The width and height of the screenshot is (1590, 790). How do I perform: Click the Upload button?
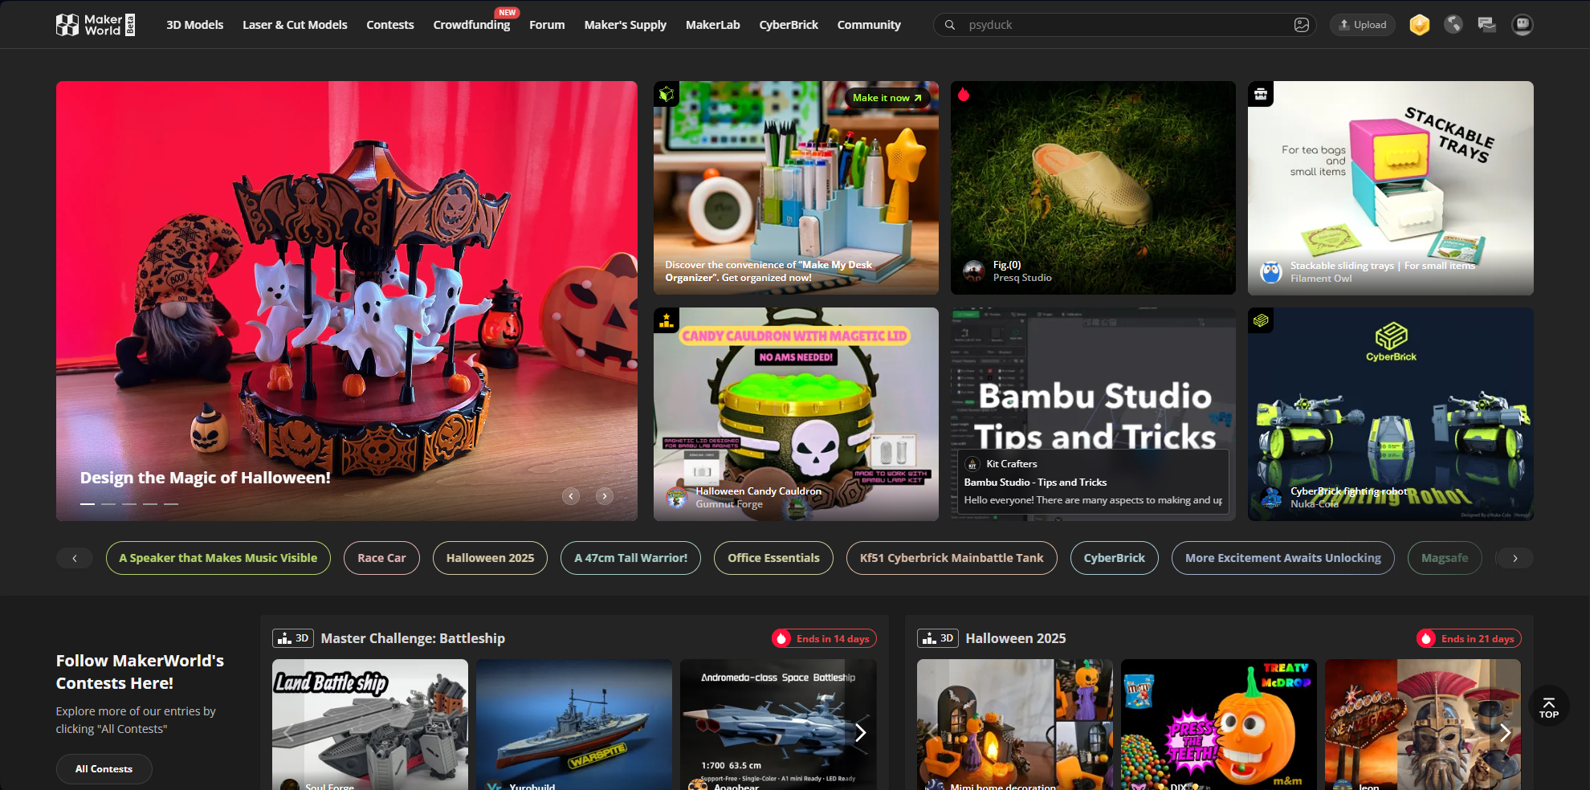(x=1363, y=25)
